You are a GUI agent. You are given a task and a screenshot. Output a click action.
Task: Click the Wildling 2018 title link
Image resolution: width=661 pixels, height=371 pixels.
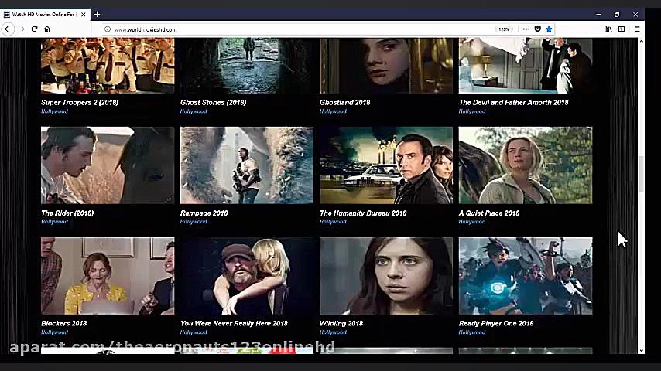coord(341,323)
